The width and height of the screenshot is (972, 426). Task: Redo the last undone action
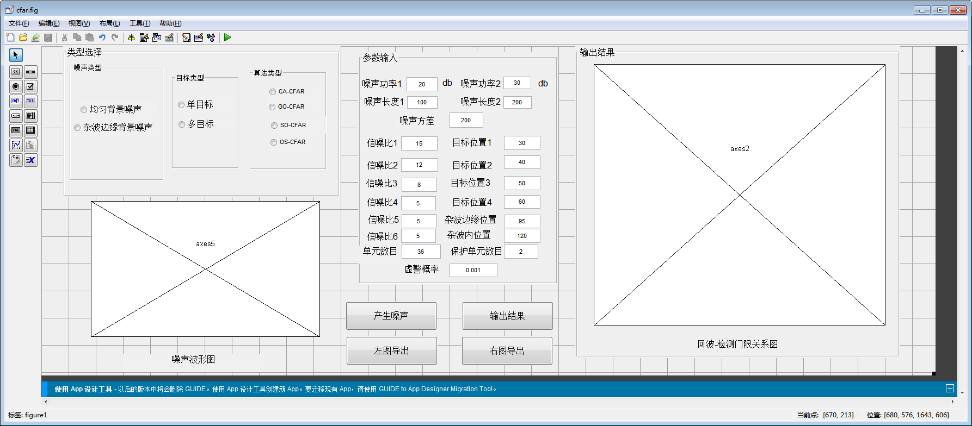[x=115, y=37]
